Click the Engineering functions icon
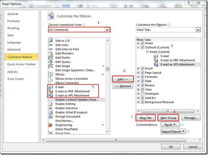The image size is (208, 155). [51, 125]
